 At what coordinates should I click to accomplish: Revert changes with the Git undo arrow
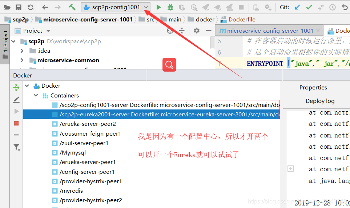tap(345, 7)
